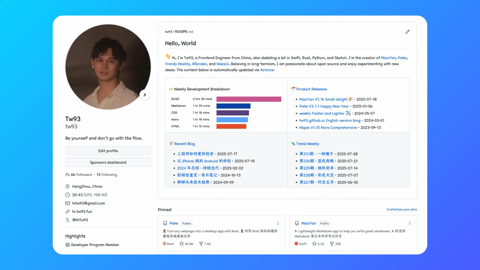The image size is (480, 270).
Task: Open the hi.tw93.fun website link
Action: (82, 211)
